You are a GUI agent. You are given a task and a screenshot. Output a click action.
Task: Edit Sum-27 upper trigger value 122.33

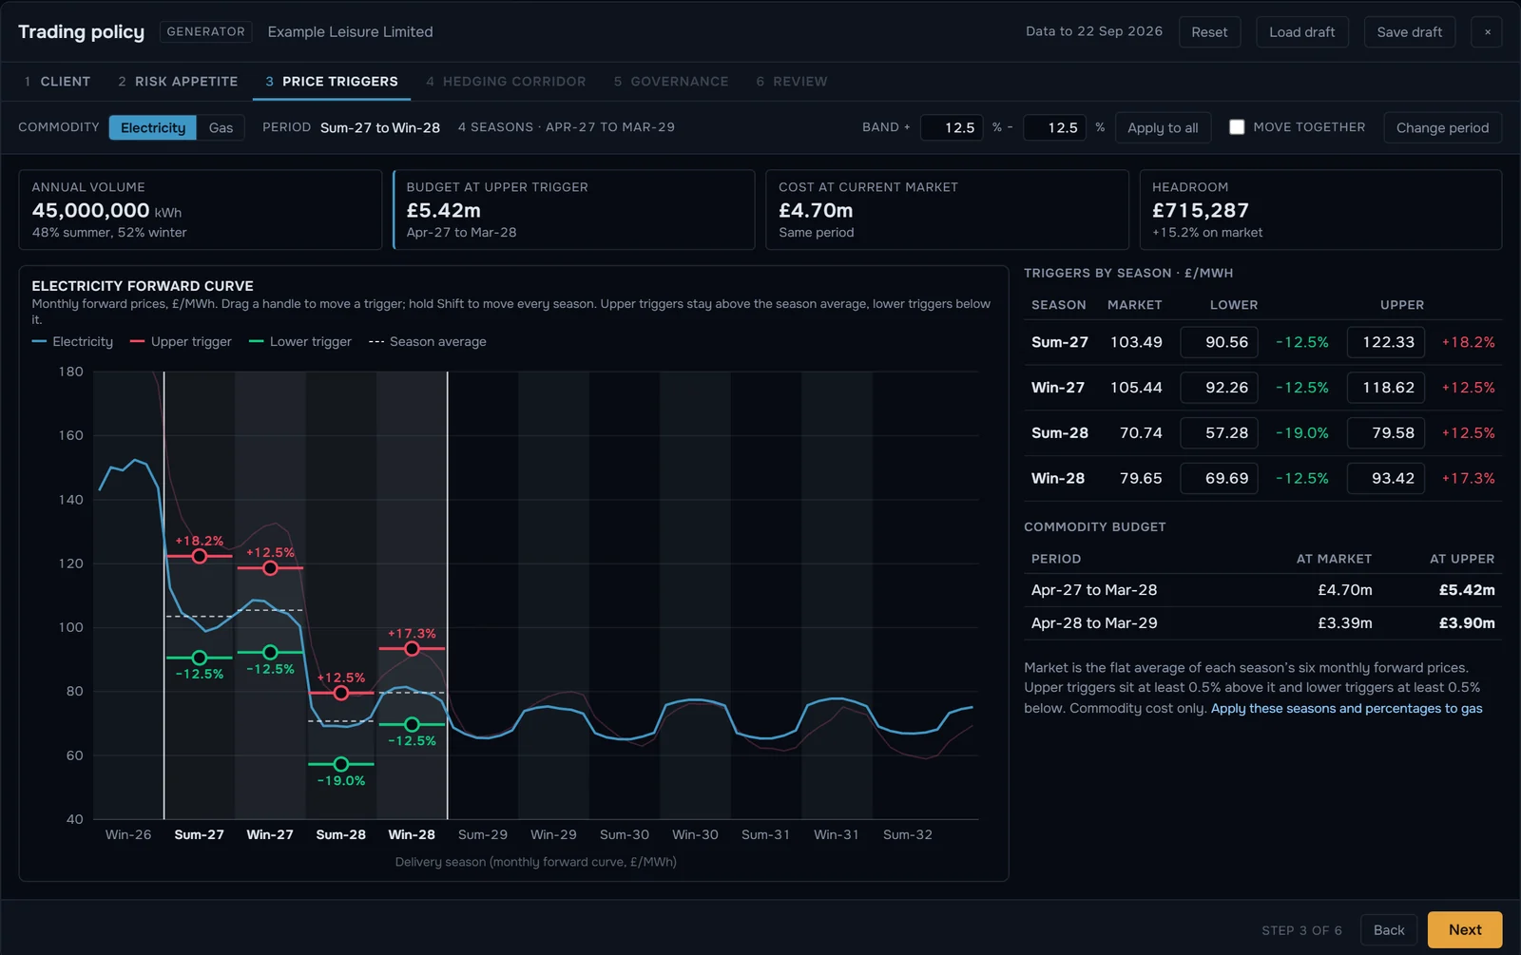coord(1385,342)
